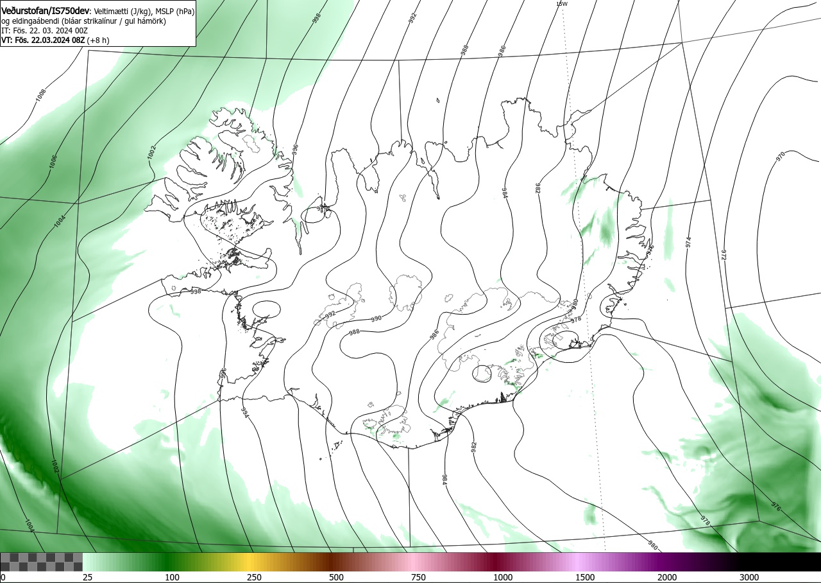
Task: Click the color scale label 25
Action: [87, 577]
